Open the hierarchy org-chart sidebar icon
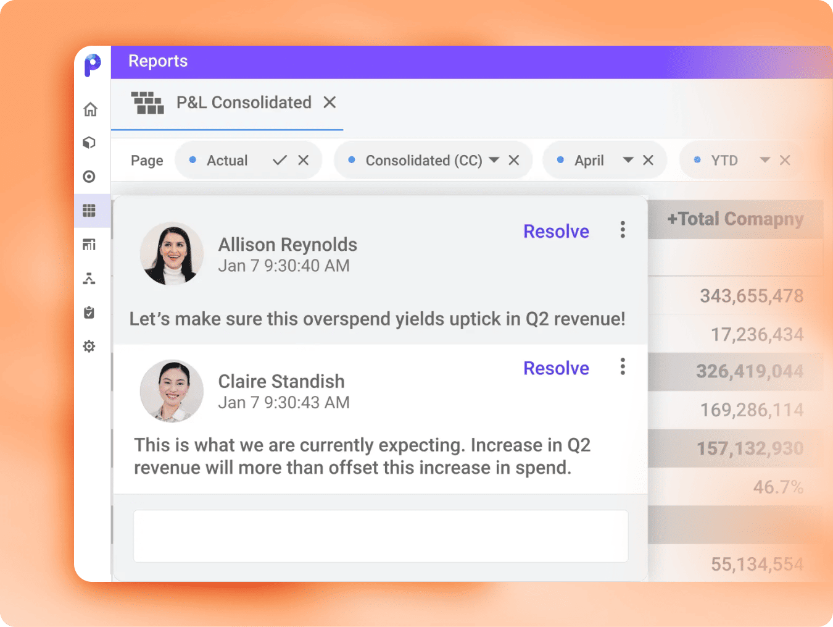 point(89,278)
